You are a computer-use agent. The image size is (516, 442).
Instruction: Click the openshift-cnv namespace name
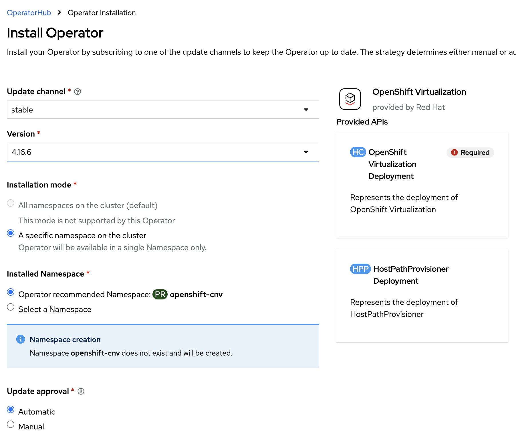pyautogui.click(x=196, y=294)
